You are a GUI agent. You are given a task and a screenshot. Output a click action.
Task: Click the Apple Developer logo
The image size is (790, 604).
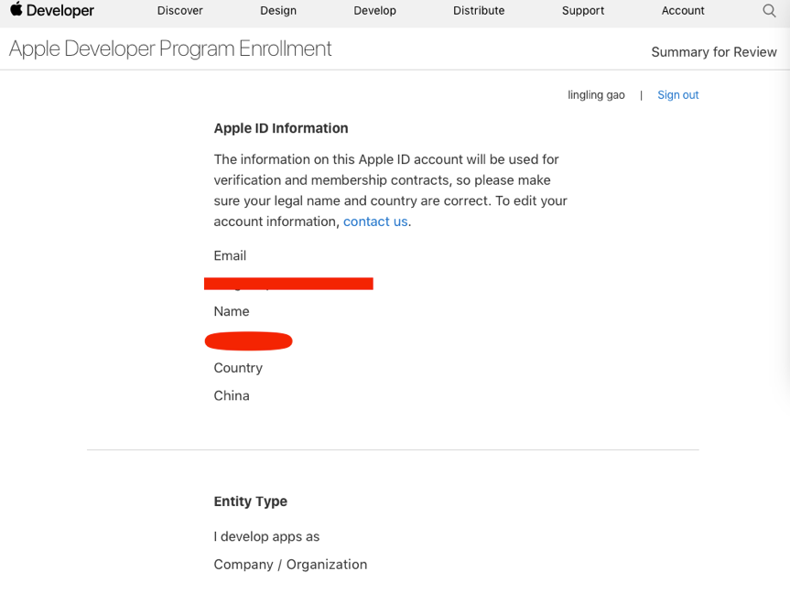tap(52, 10)
